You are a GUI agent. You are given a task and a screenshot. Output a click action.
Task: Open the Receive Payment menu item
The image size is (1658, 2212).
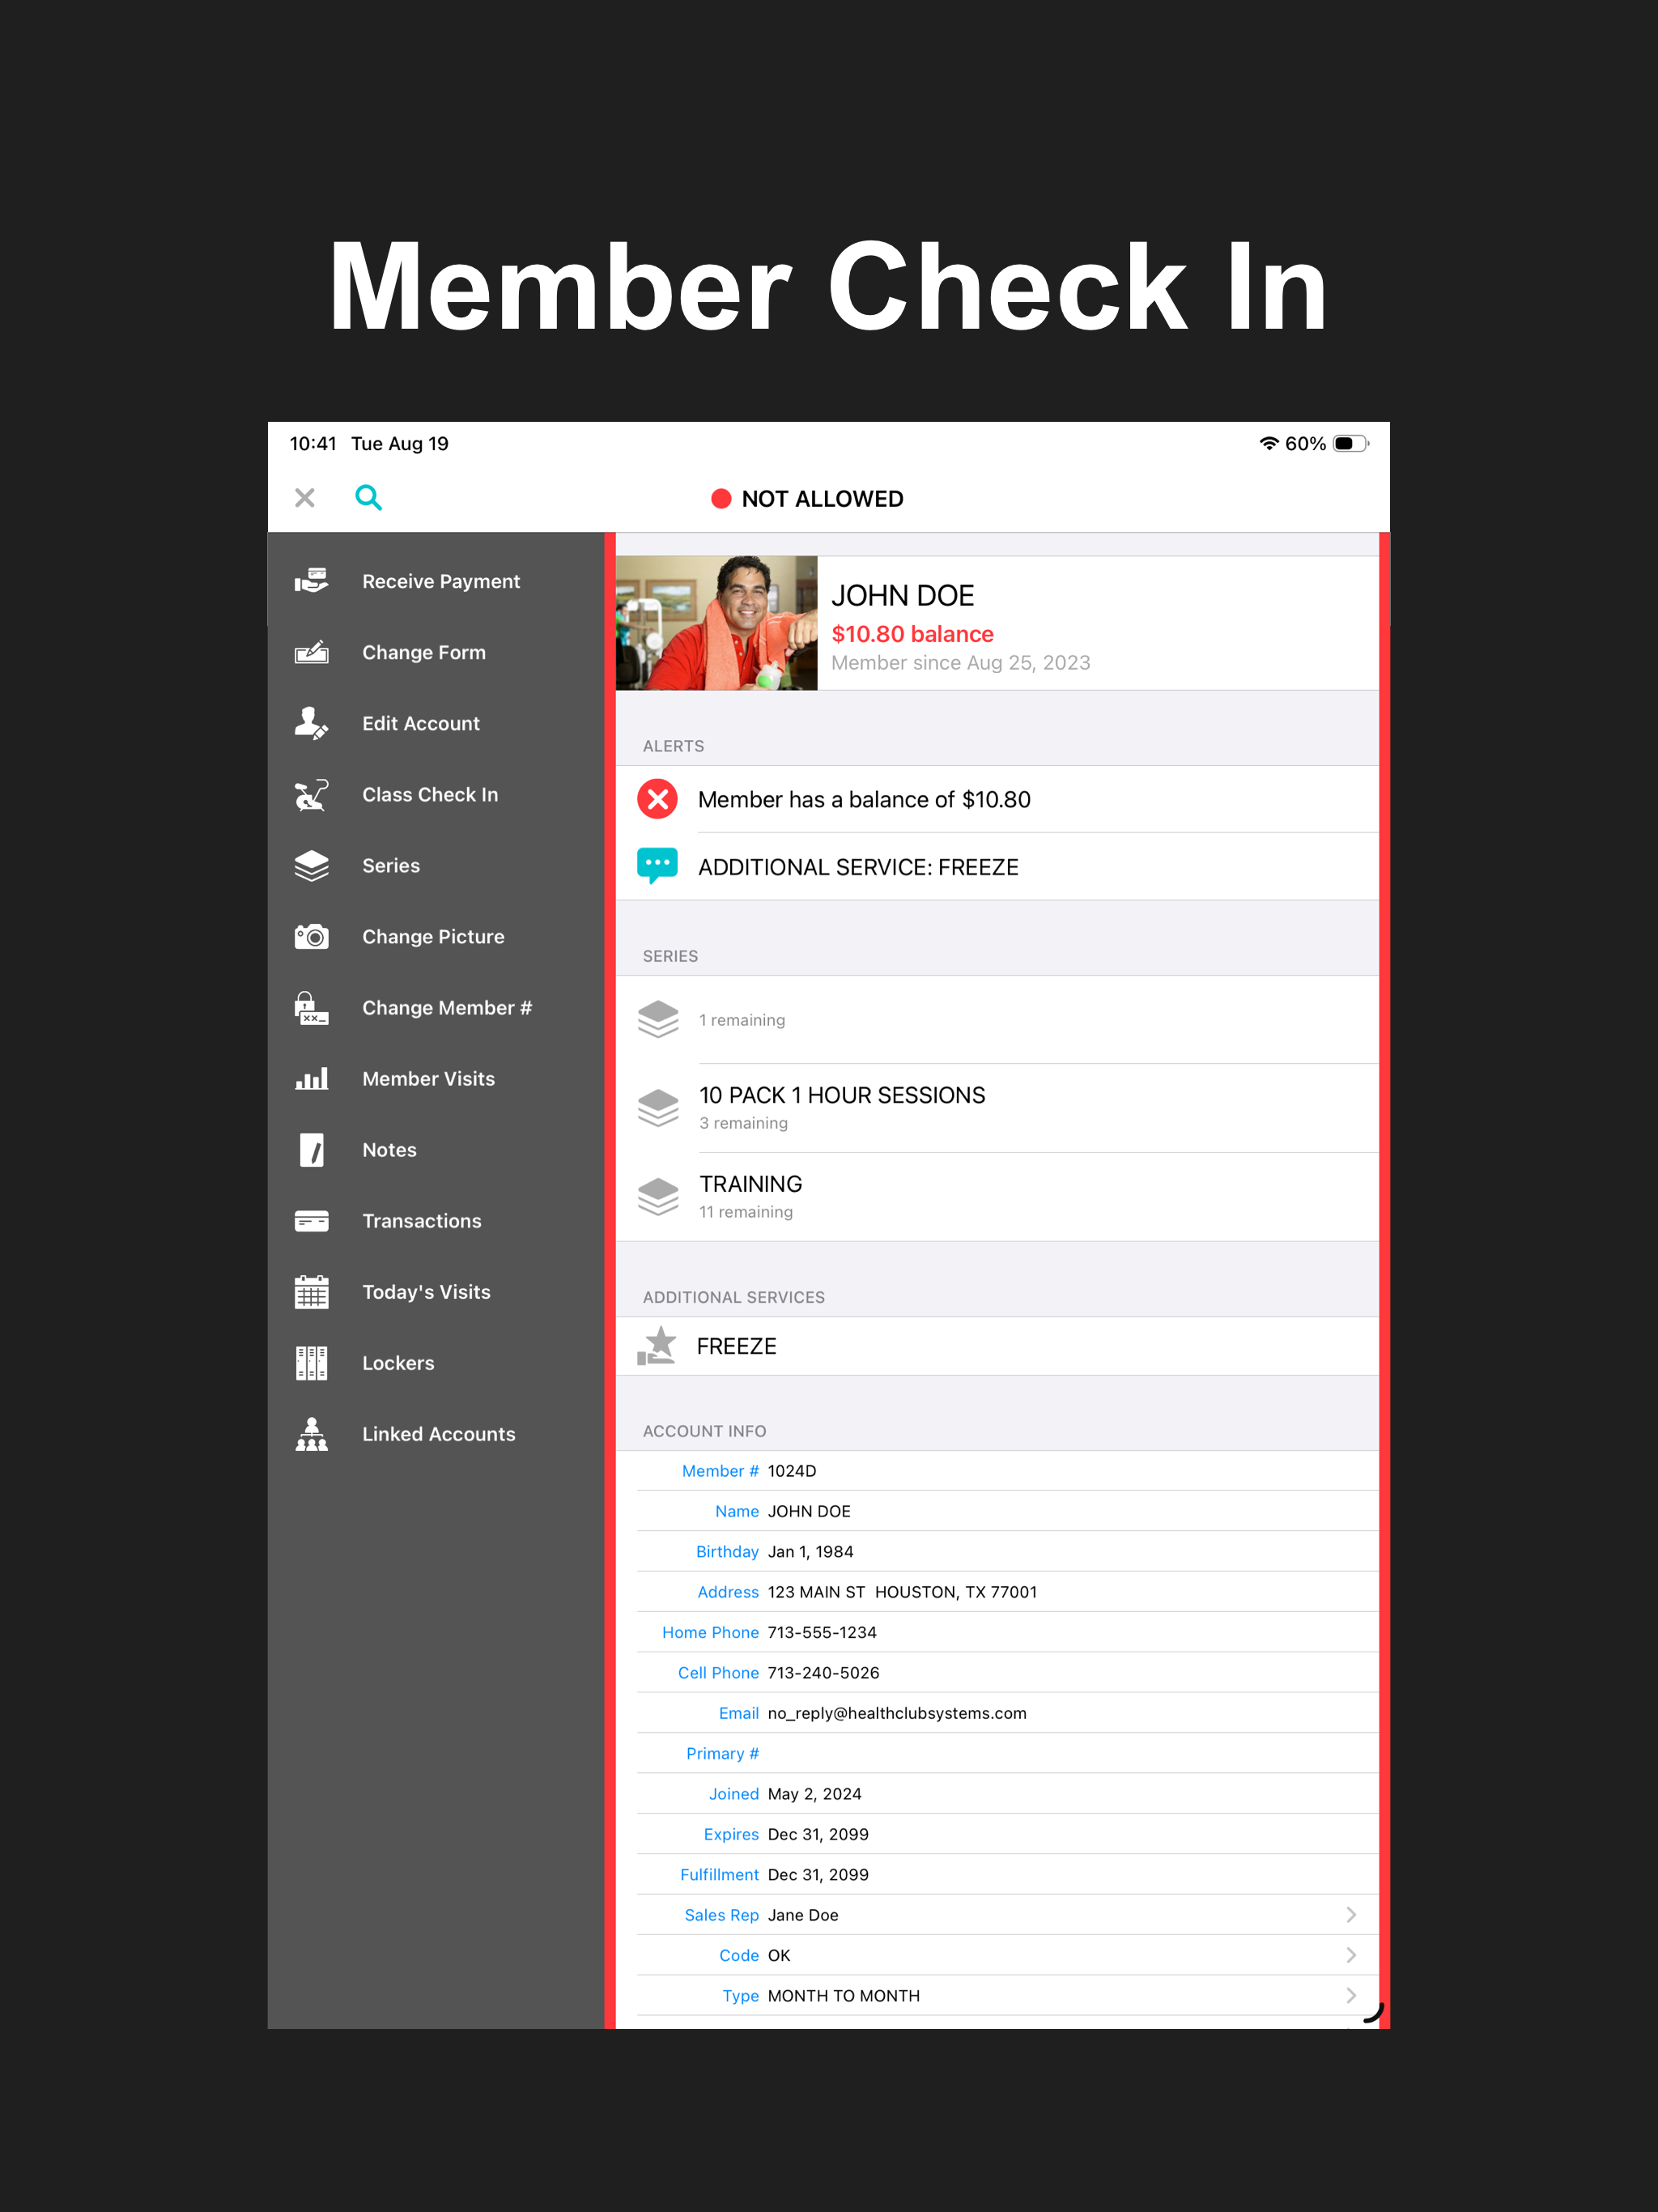coord(436,581)
